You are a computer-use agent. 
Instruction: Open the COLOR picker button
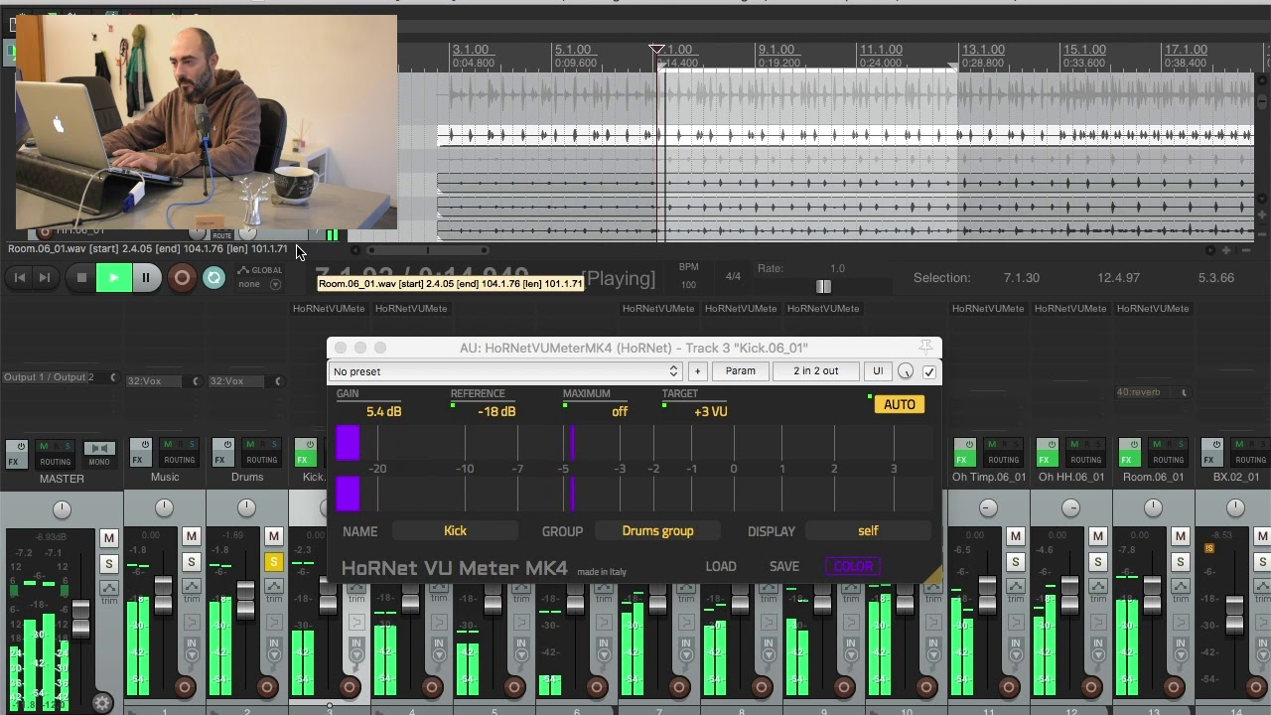click(853, 566)
